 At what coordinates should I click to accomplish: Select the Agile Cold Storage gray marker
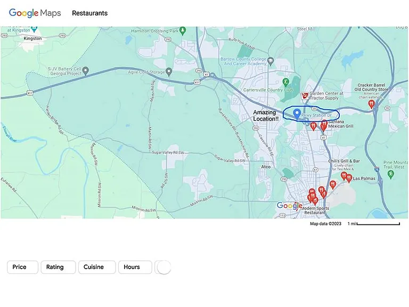pos(169,71)
